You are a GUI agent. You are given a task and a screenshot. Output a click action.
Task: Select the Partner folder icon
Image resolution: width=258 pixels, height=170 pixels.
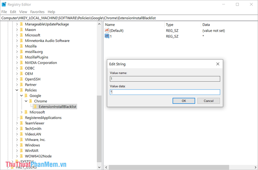[21, 85]
